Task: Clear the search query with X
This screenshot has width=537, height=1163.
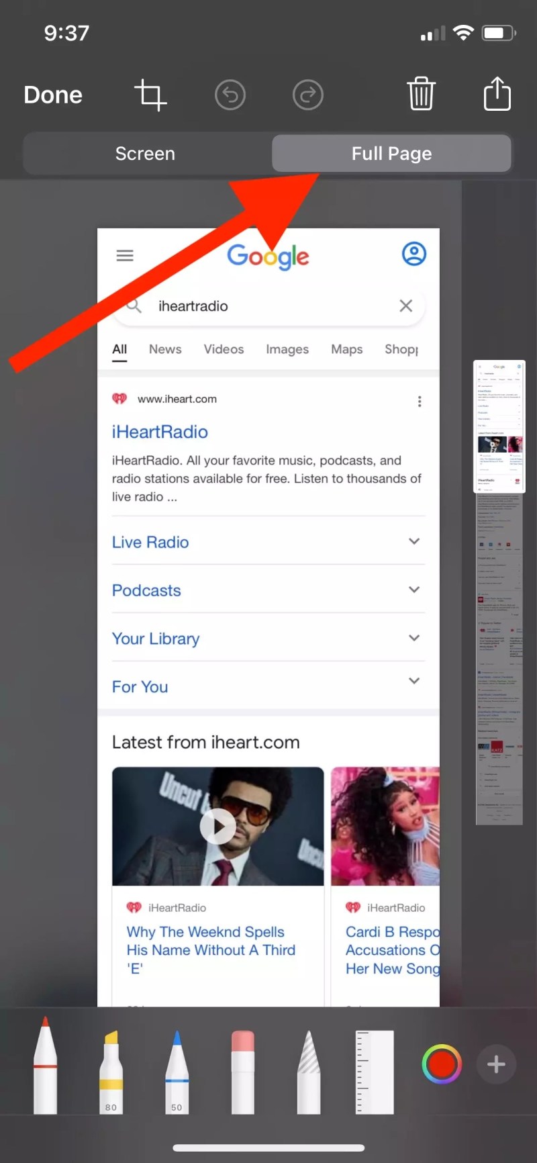Action: pos(406,306)
